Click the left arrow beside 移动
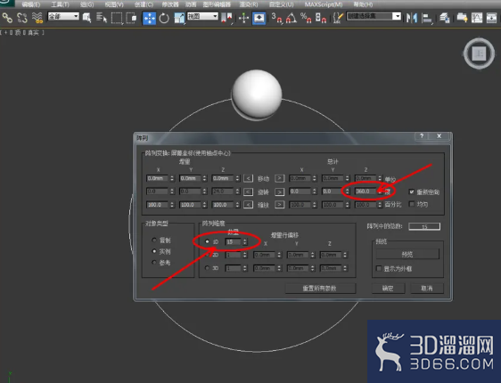 [248, 178]
